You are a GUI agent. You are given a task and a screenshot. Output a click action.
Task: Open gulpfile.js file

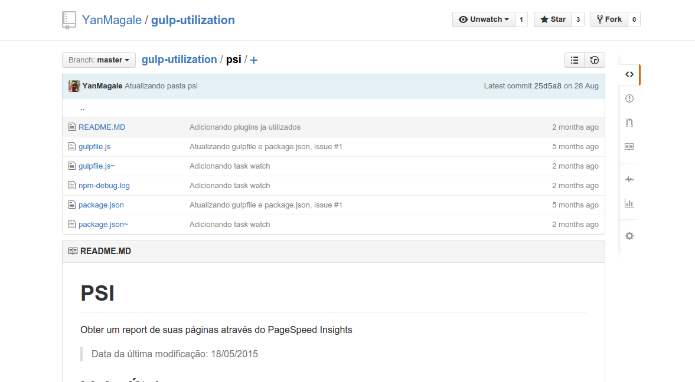point(94,147)
